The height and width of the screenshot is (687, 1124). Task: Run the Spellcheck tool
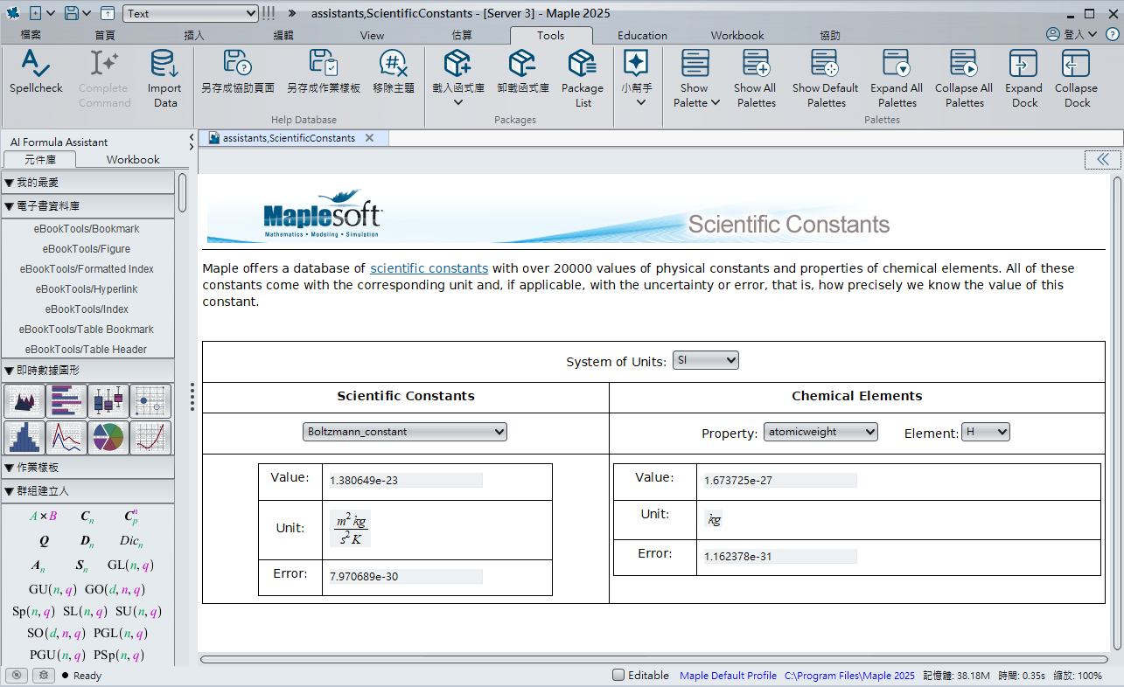point(36,72)
